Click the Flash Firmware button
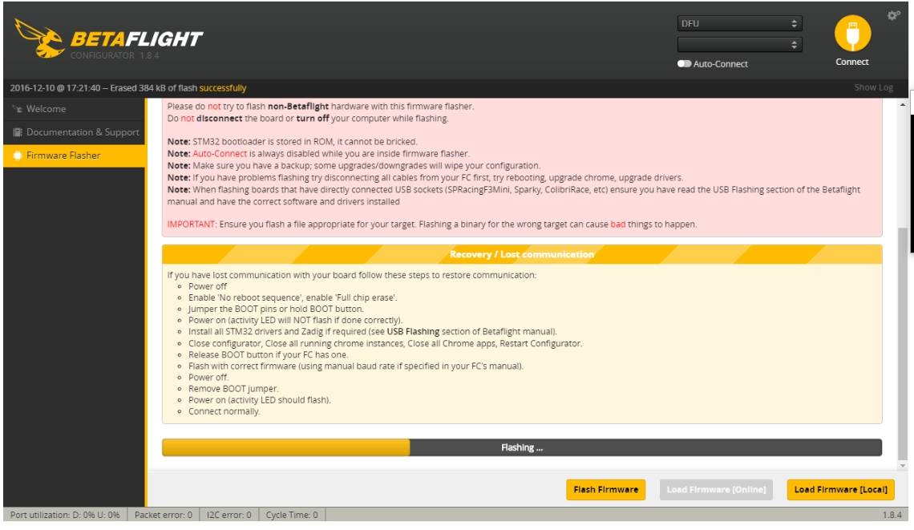 [x=605, y=490]
